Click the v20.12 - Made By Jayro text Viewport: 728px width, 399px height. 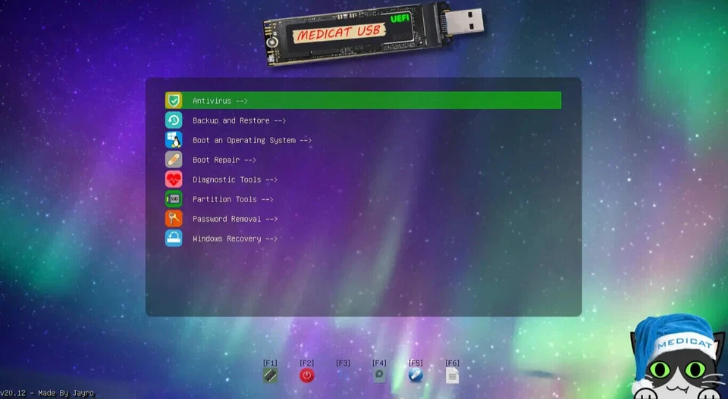(x=47, y=393)
